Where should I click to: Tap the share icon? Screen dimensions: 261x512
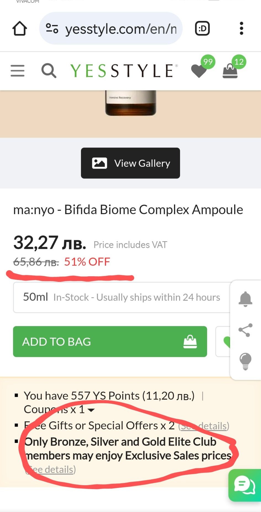click(x=245, y=330)
